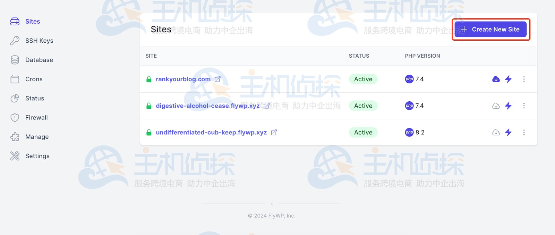This screenshot has height=235, width=555.
Task: Open the undifferentiated-cub-keep.flywp.xyz site link
Action: click(211, 132)
